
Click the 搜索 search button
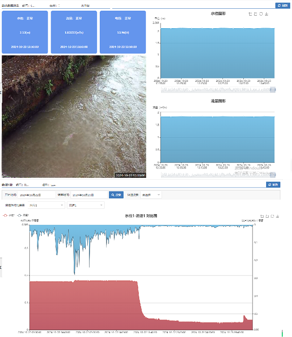(x=116, y=195)
